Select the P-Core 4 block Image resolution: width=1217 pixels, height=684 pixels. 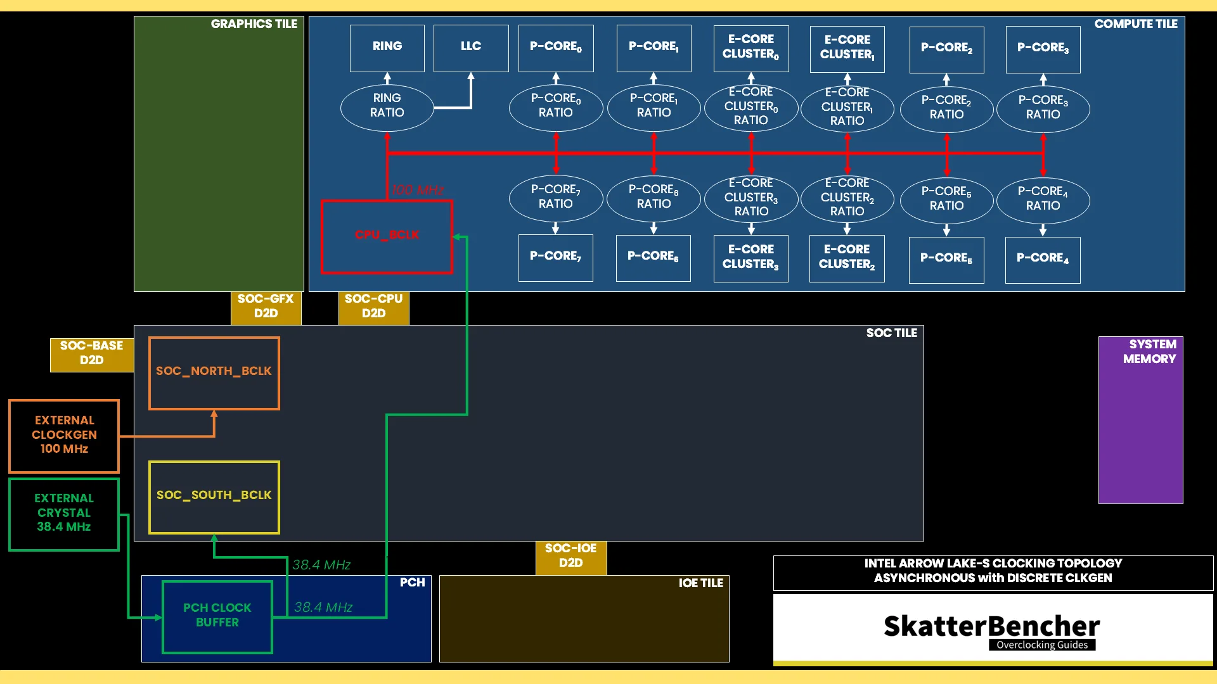pyautogui.click(x=1043, y=259)
